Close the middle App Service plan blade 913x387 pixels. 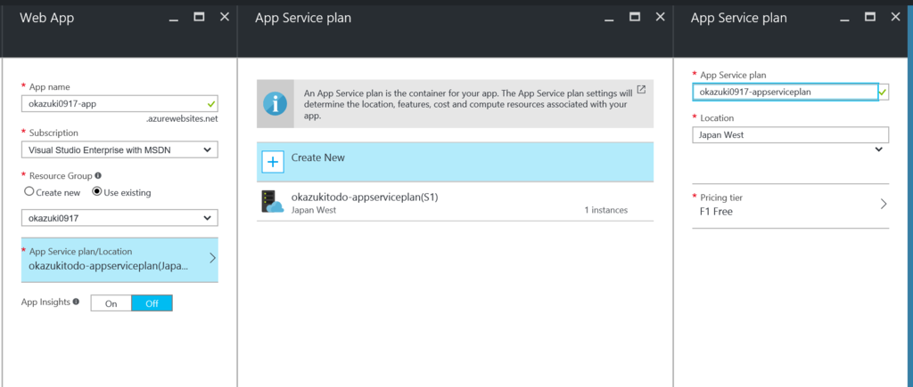[x=661, y=17]
